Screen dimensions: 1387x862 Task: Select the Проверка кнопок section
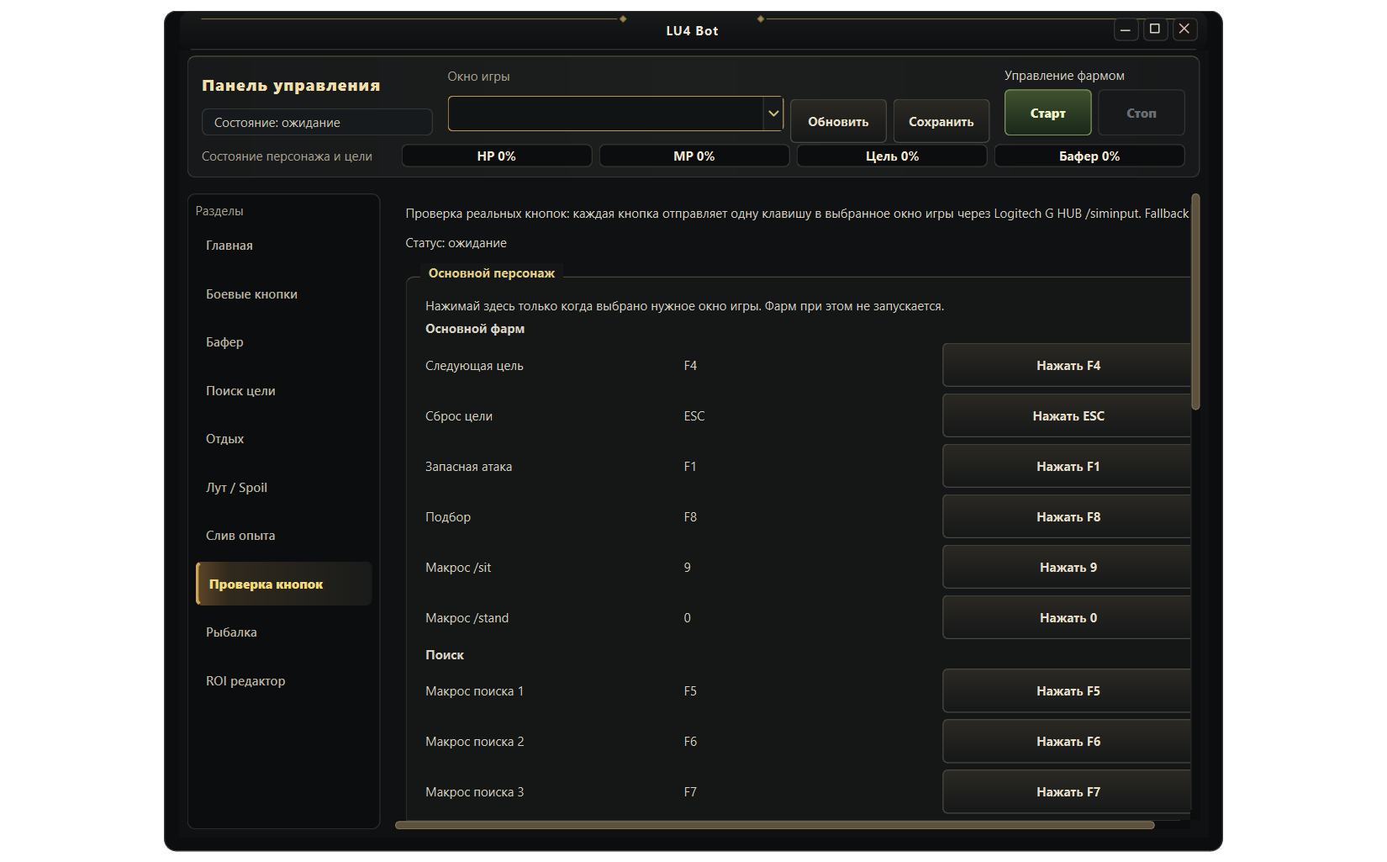point(283,584)
